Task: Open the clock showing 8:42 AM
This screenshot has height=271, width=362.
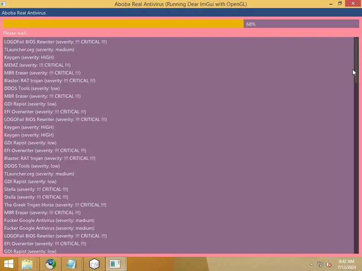Action: coord(346,264)
